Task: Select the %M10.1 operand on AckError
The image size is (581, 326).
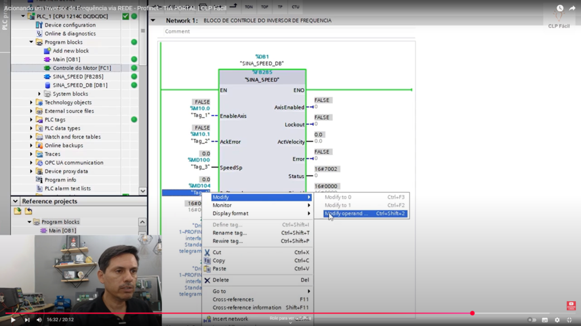Action: pos(200,134)
